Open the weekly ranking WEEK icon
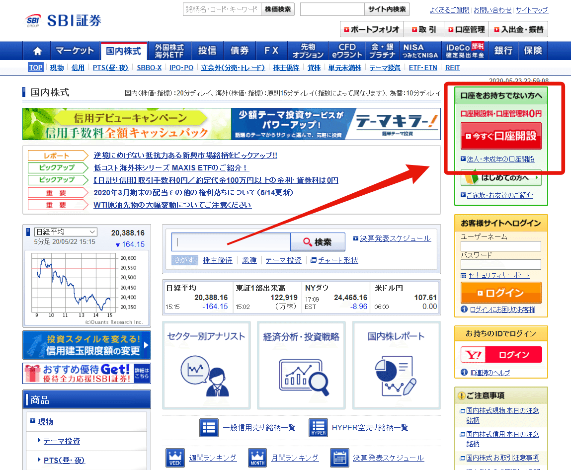Screen dimensions: 571x470 click(175, 458)
